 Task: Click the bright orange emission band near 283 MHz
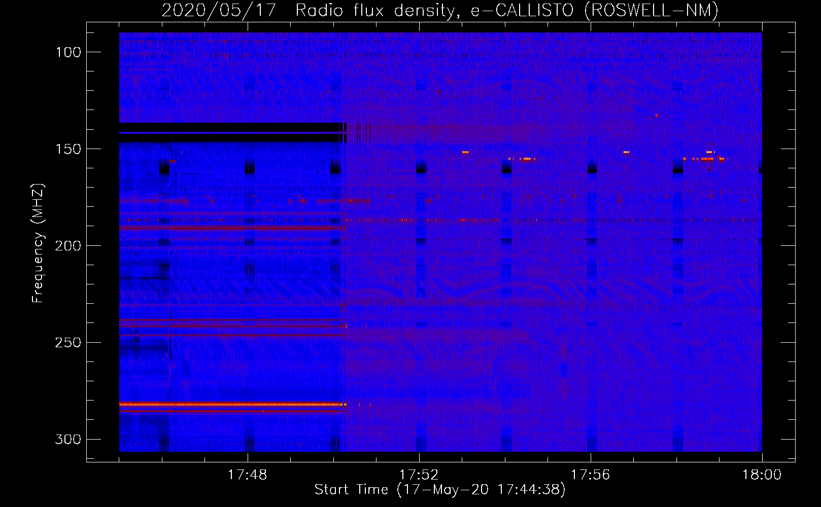pos(233,405)
